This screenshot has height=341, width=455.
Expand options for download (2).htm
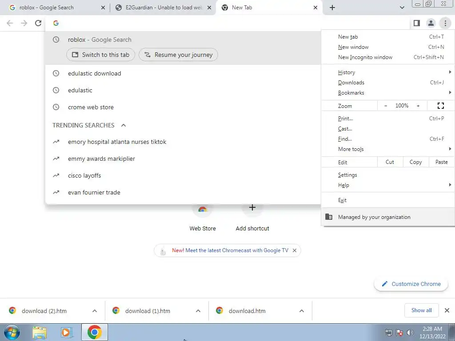95,311
